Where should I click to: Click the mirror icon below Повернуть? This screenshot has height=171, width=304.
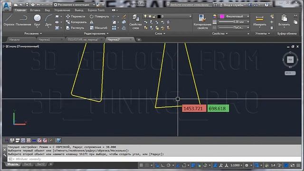(92, 22)
